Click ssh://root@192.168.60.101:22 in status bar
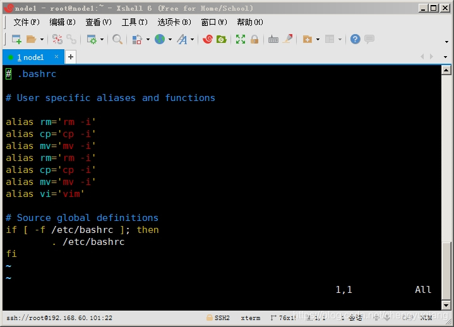The width and height of the screenshot is (454, 327). (x=59, y=318)
